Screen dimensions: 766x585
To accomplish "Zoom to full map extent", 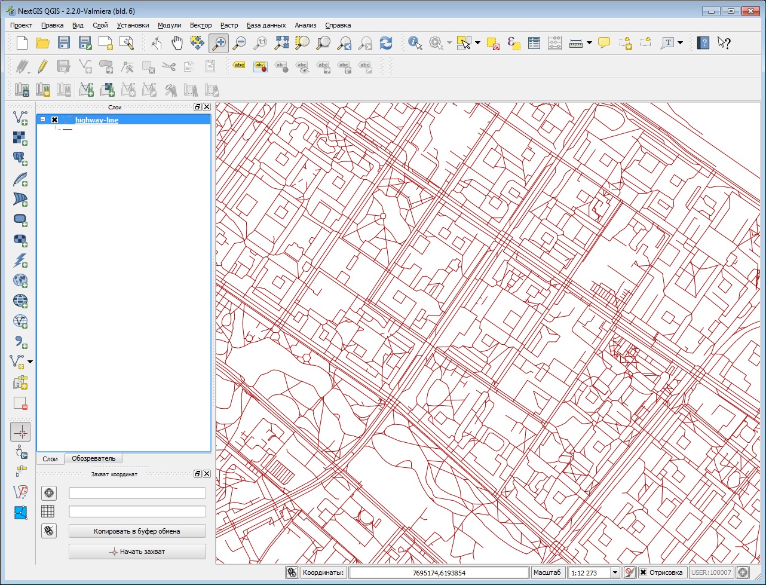I will tap(281, 42).
